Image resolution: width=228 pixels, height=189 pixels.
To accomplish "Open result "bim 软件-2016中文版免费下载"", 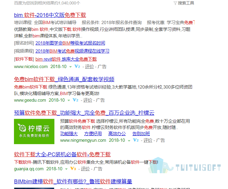I will [50, 15].
